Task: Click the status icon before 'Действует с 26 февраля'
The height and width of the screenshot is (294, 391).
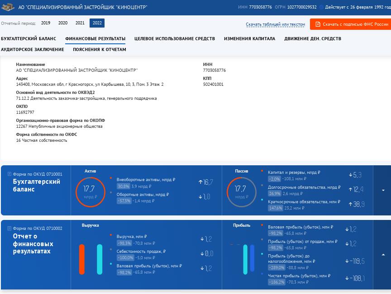Action: point(321,7)
